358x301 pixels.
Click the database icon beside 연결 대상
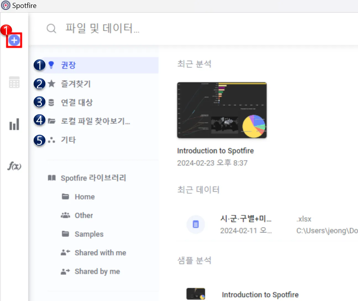51,102
